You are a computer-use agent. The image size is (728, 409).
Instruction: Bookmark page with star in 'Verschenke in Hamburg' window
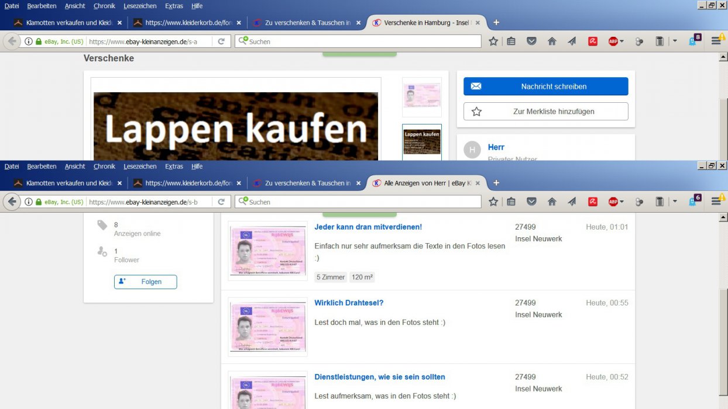pos(493,41)
